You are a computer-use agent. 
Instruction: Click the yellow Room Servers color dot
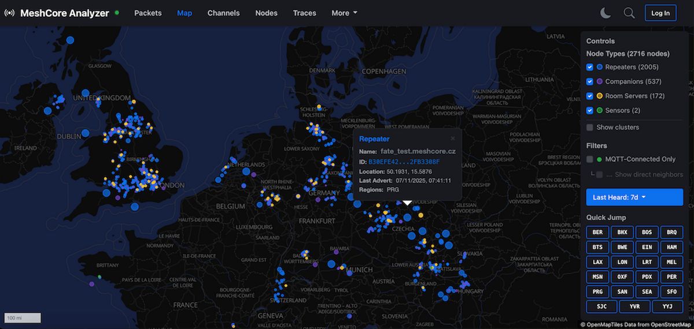(x=600, y=96)
